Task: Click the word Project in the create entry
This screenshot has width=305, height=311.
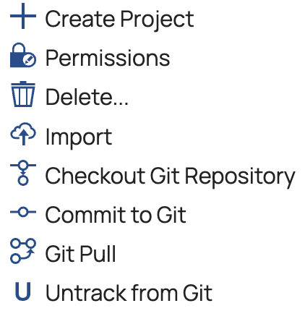Action: click(x=157, y=20)
